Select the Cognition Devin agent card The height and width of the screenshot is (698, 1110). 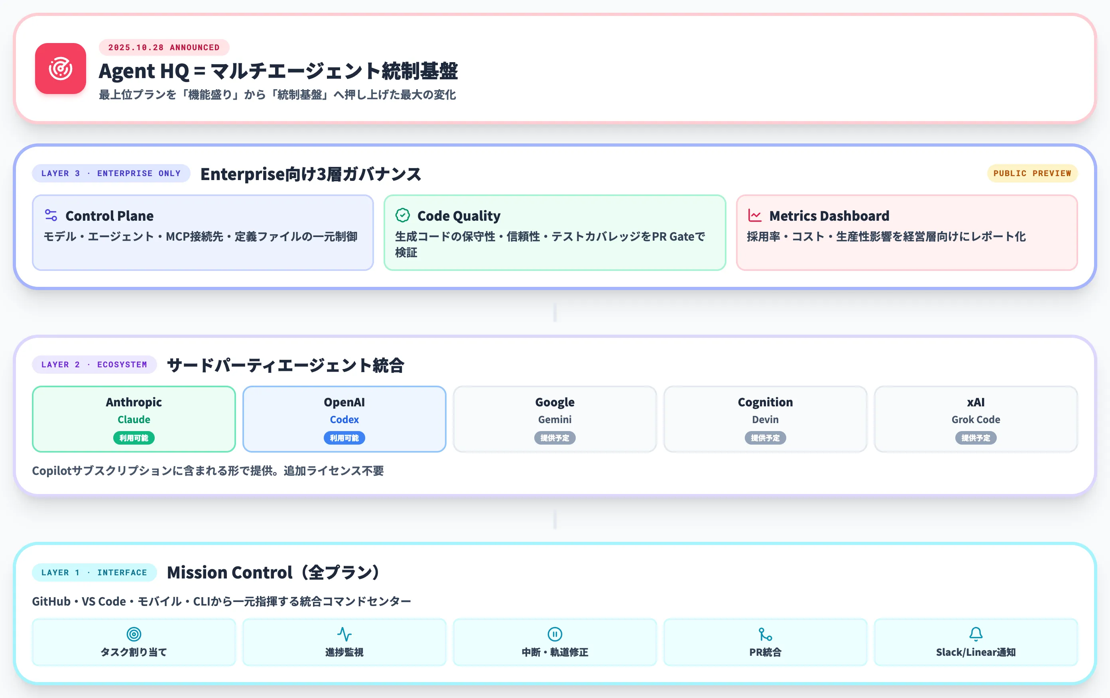pyautogui.click(x=765, y=419)
